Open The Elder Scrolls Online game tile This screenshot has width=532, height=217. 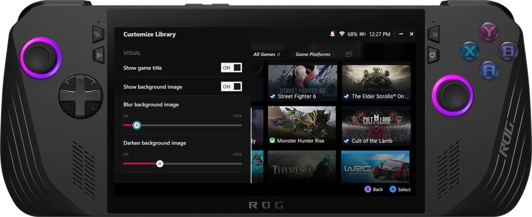coord(376,82)
